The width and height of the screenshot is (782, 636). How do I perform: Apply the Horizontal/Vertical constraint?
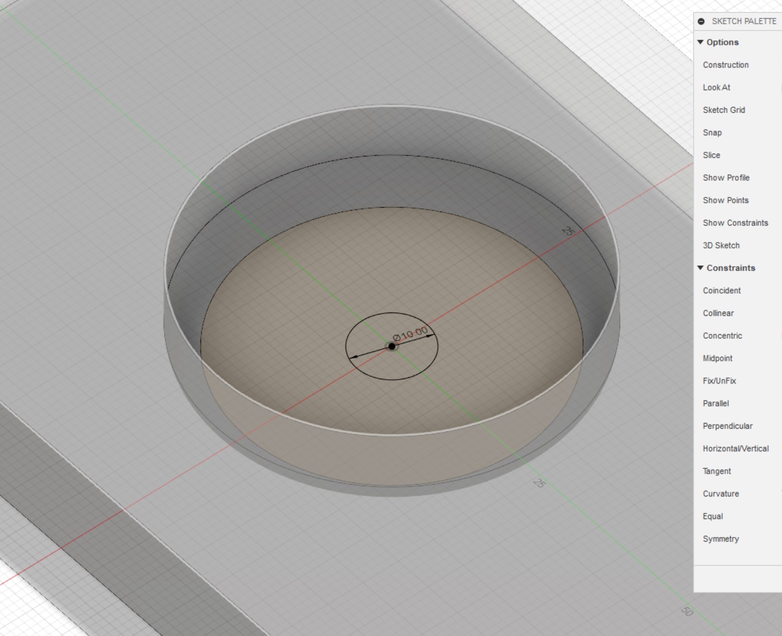(735, 448)
